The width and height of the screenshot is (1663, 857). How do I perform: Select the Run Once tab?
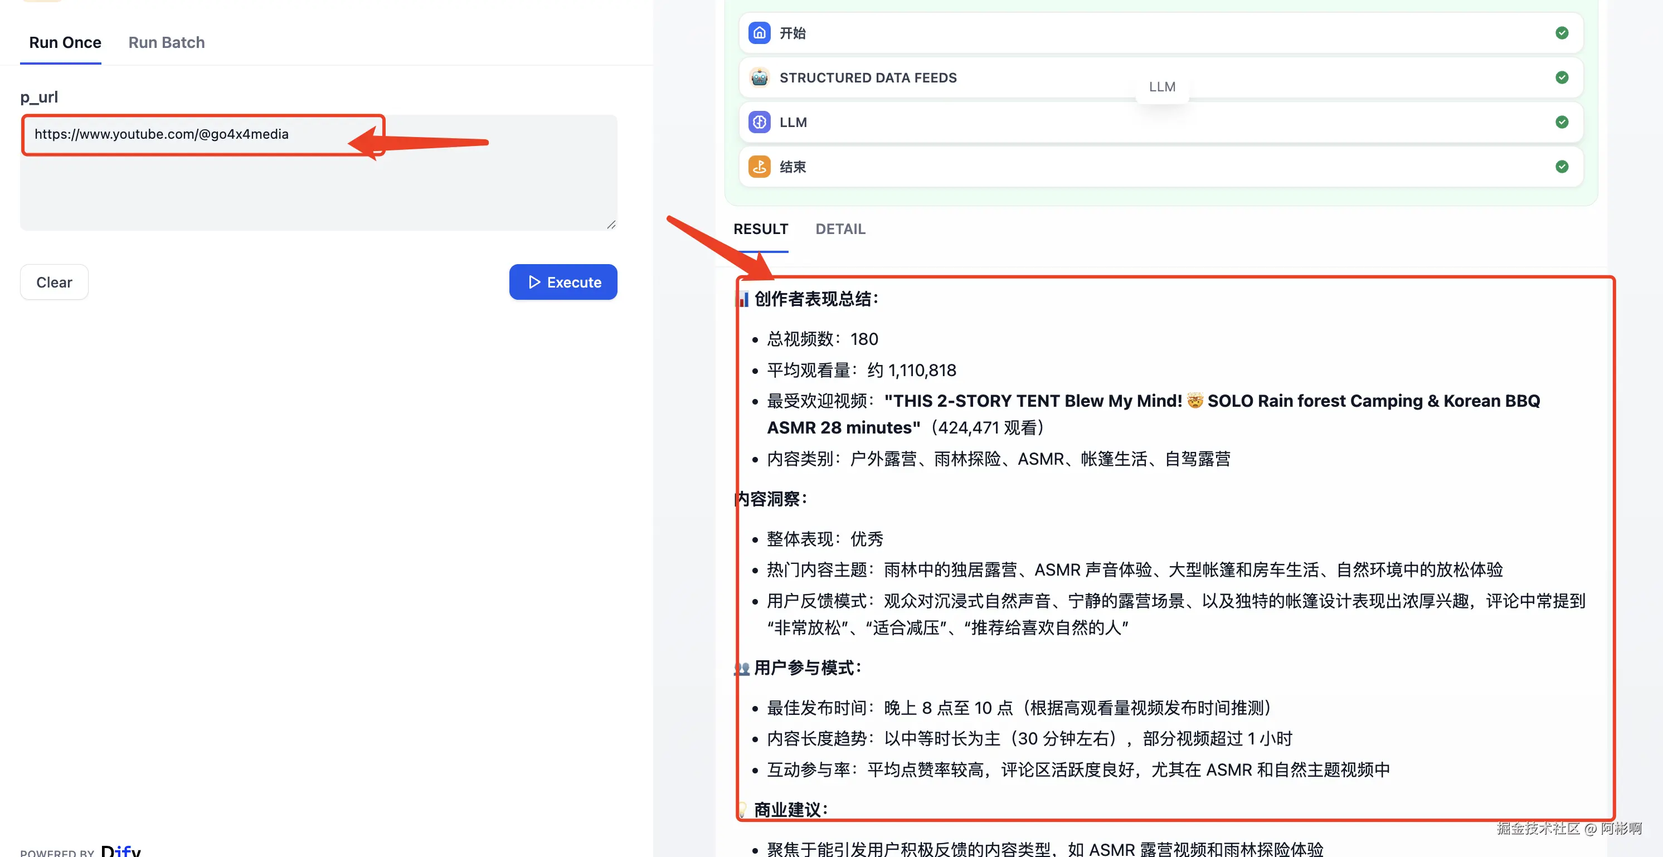pyautogui.click(x=65, y=42)
